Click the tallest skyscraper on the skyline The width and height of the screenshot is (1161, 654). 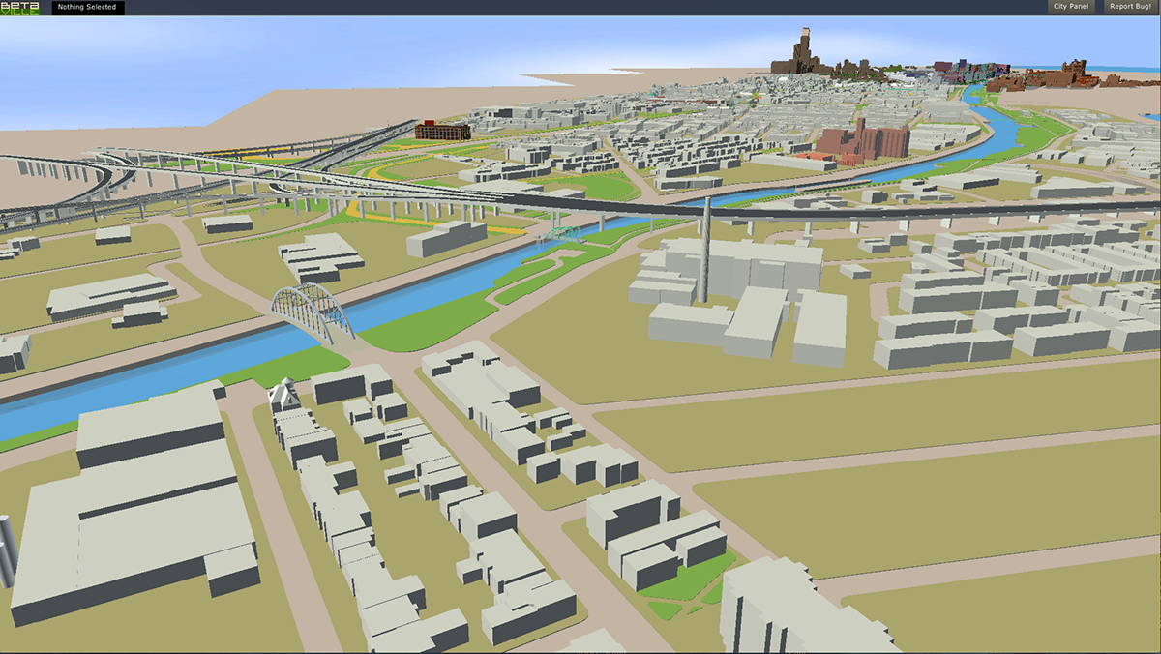802,51
